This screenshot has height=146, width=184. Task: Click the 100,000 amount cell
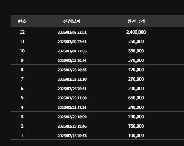[136, 136]
